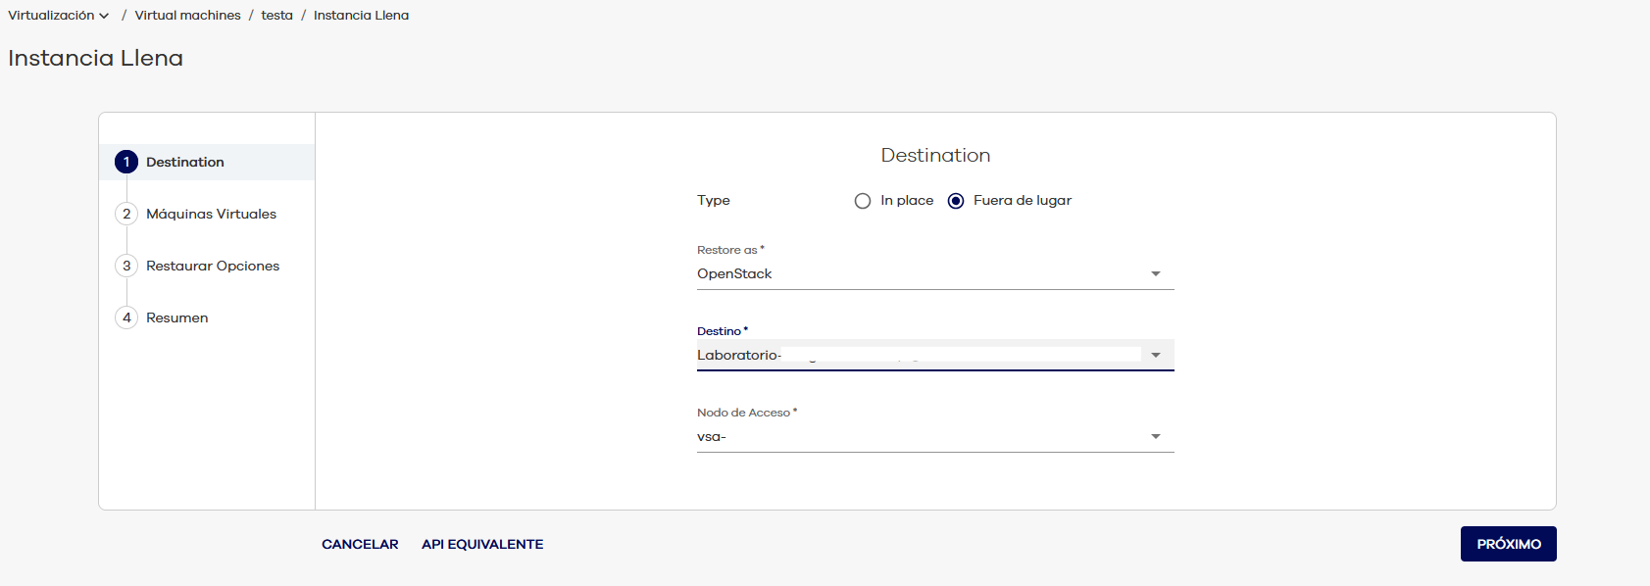Select the Fuera de lugar radio option
The height and width of the screenshot is (586, 1650).
pos(956,201)
